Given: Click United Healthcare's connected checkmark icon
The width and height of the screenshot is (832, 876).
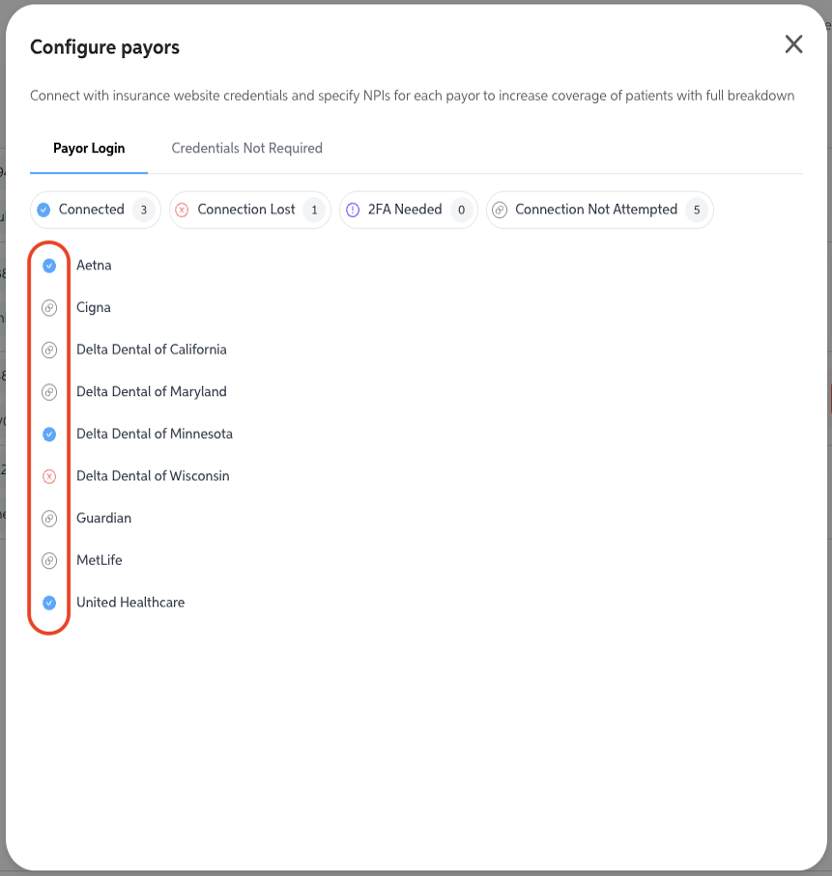Looking at the screenshot, I should (49, 603).
